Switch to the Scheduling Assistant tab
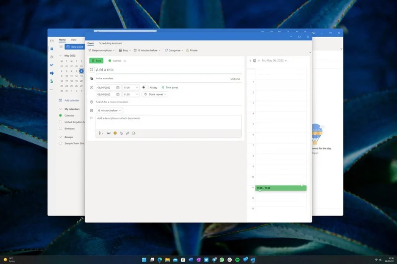 pyautogui.click(x=110, y=43)
